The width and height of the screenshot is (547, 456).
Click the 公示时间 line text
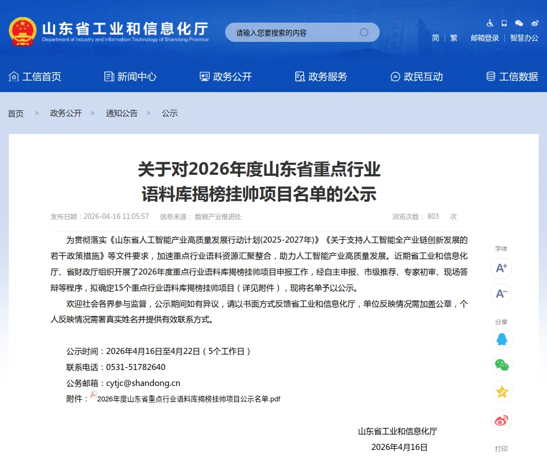[x=158, y=351]
